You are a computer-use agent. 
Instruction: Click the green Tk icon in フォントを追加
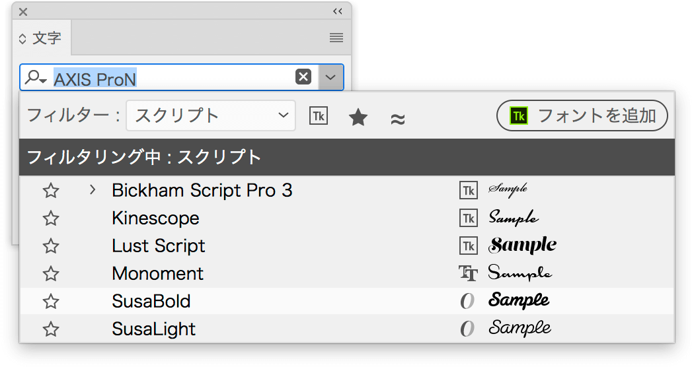[x=519, y=116]
